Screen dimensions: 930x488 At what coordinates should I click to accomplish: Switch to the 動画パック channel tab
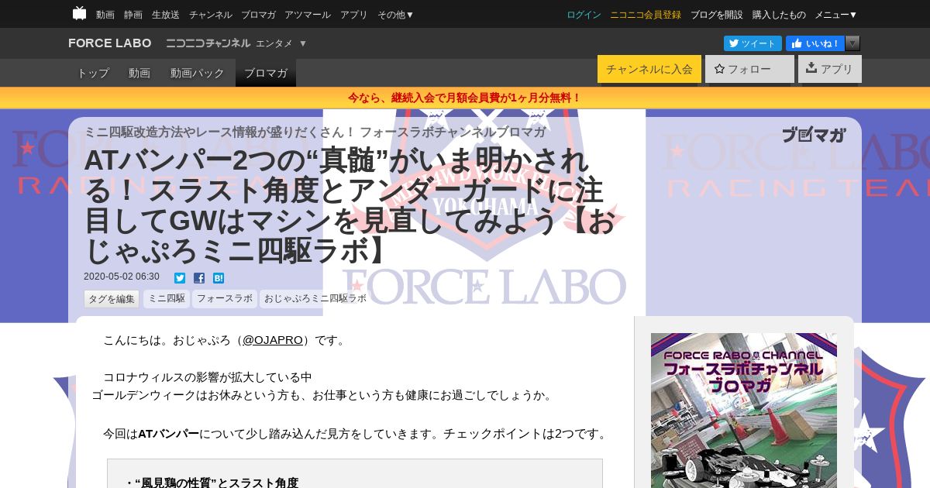pos(198,73)
